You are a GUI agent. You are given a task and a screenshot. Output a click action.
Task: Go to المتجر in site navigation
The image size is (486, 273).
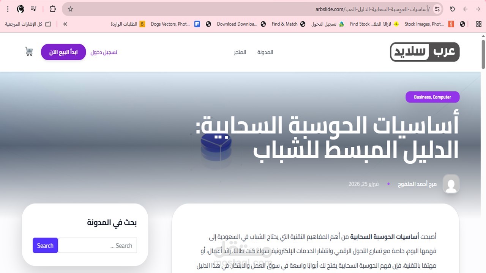pos(240,52)
